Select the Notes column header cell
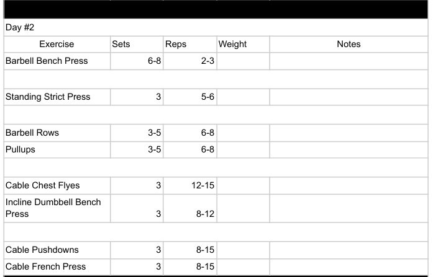Viewport: 436px width, 277px height. pyautogui.click(x=348, y=44)
